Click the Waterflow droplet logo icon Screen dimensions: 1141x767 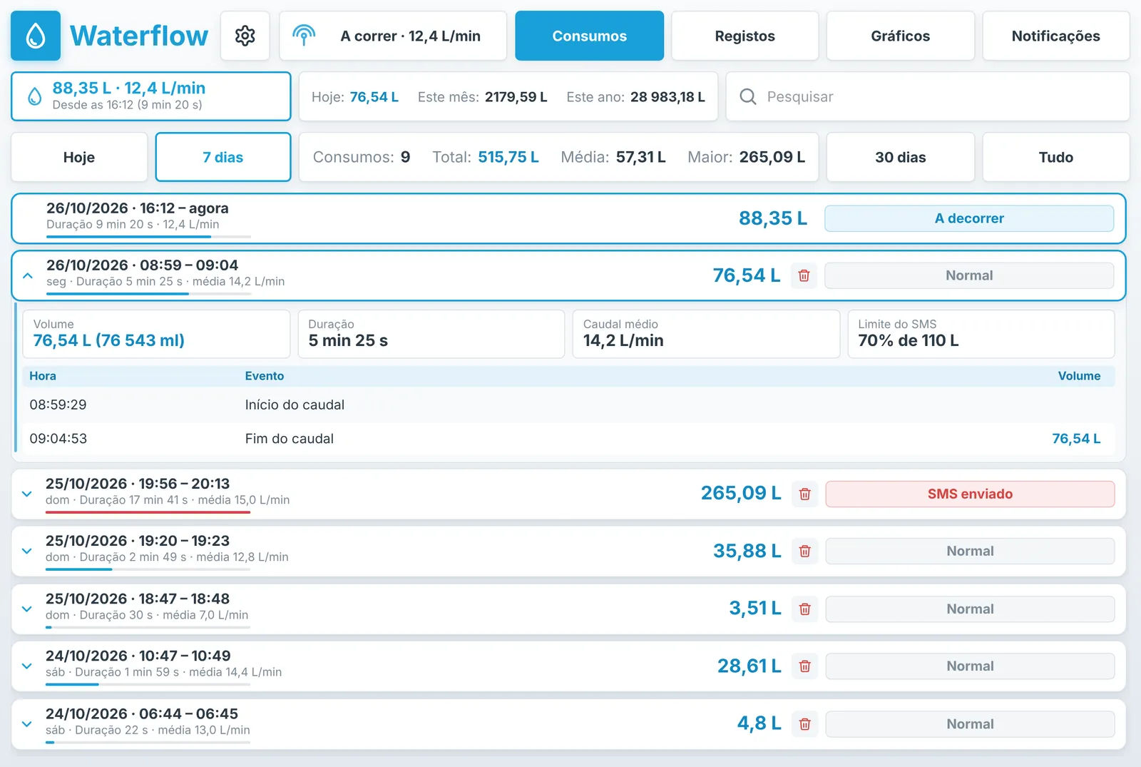(x=36, y=36)
